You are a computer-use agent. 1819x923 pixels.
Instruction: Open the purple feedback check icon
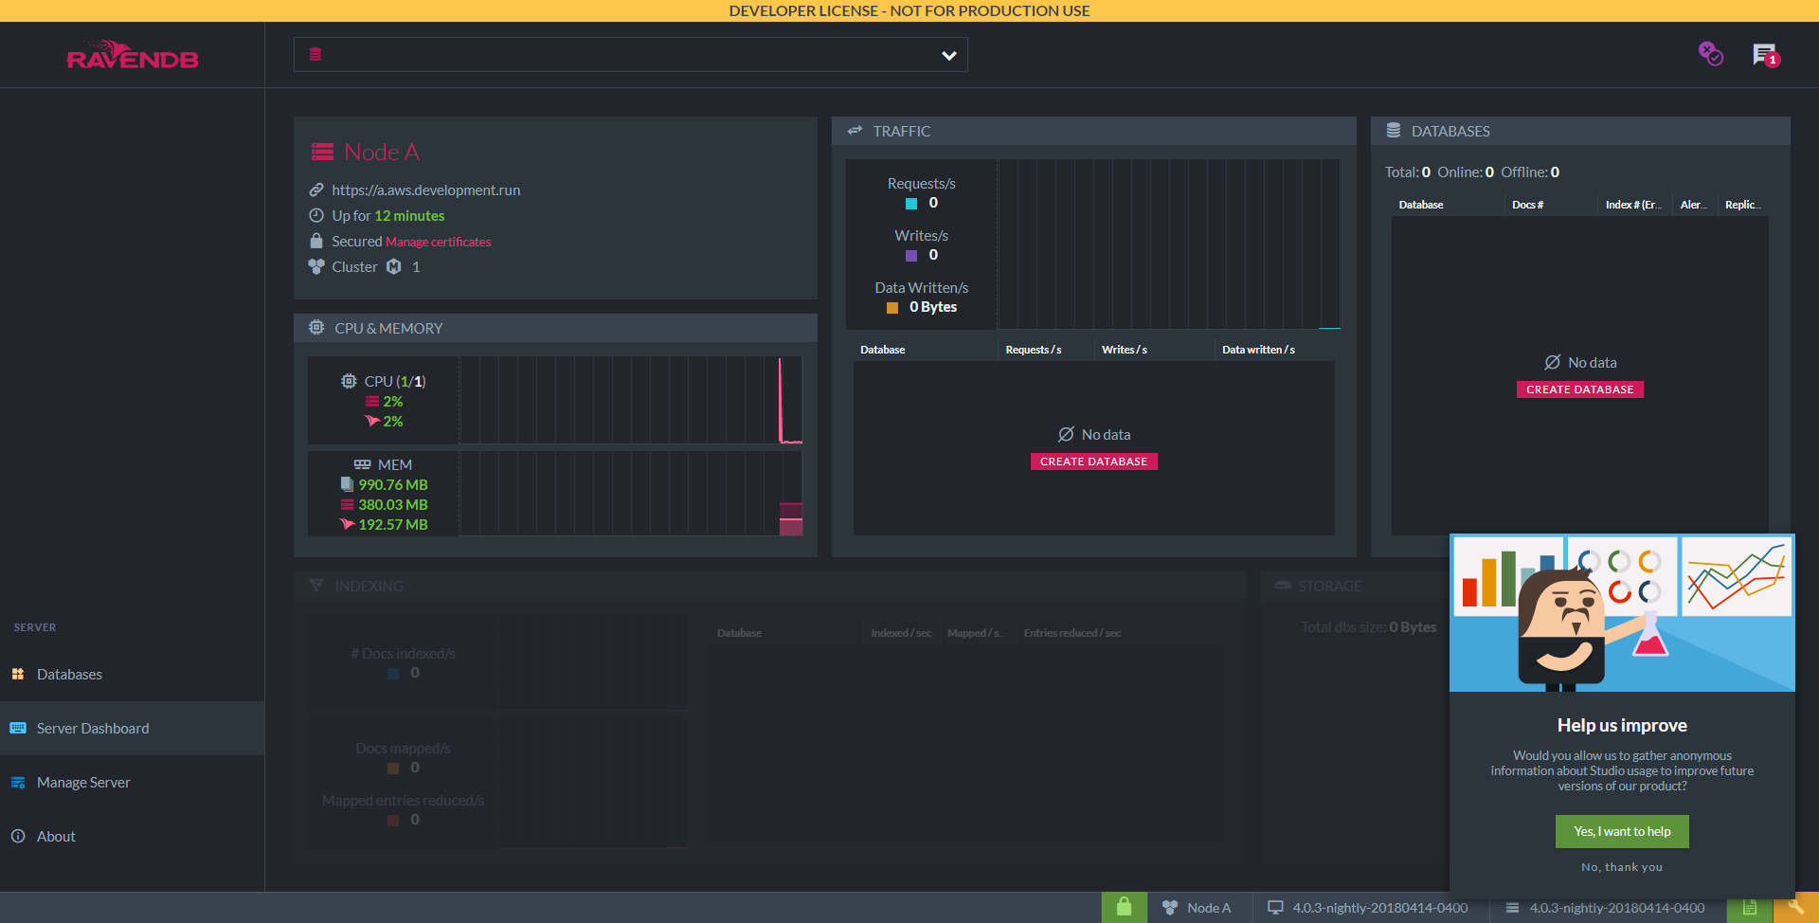(1710, 54)
